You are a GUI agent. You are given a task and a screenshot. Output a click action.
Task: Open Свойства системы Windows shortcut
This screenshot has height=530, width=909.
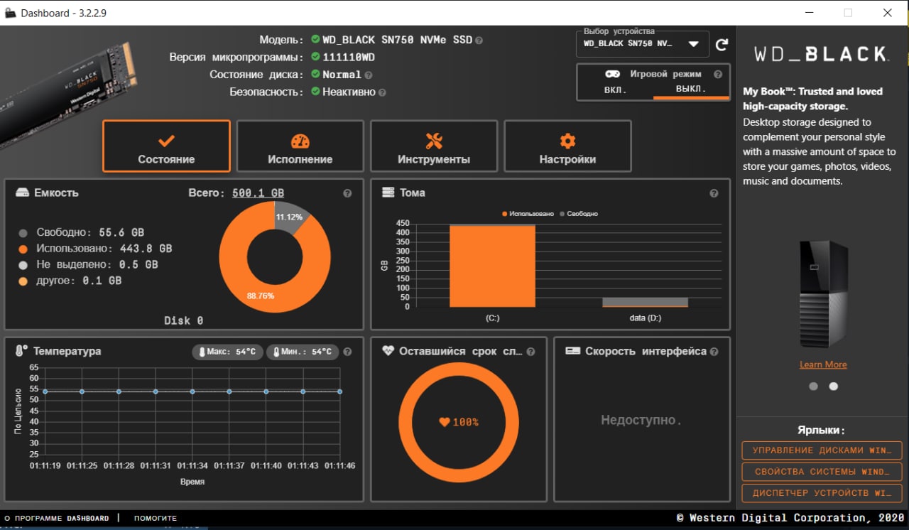822,472
